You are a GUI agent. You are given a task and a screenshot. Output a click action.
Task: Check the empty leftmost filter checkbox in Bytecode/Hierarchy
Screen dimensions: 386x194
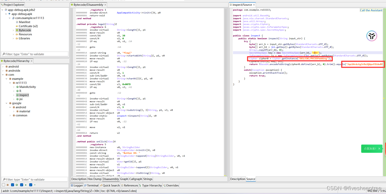3,185
